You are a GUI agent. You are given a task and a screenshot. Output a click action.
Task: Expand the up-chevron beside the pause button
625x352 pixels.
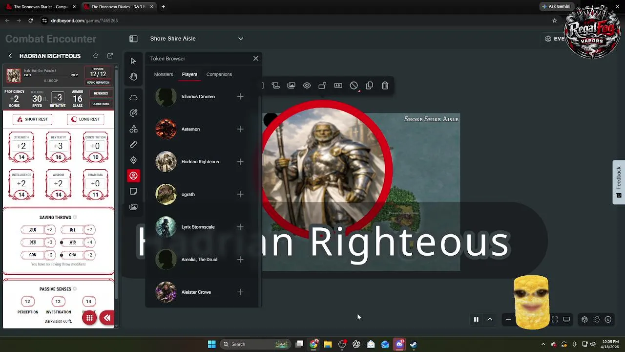click(x=490, y=319)
